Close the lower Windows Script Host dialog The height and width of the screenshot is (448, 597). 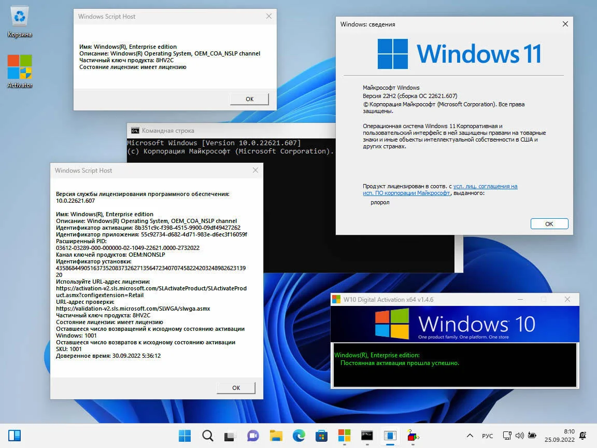255,170
